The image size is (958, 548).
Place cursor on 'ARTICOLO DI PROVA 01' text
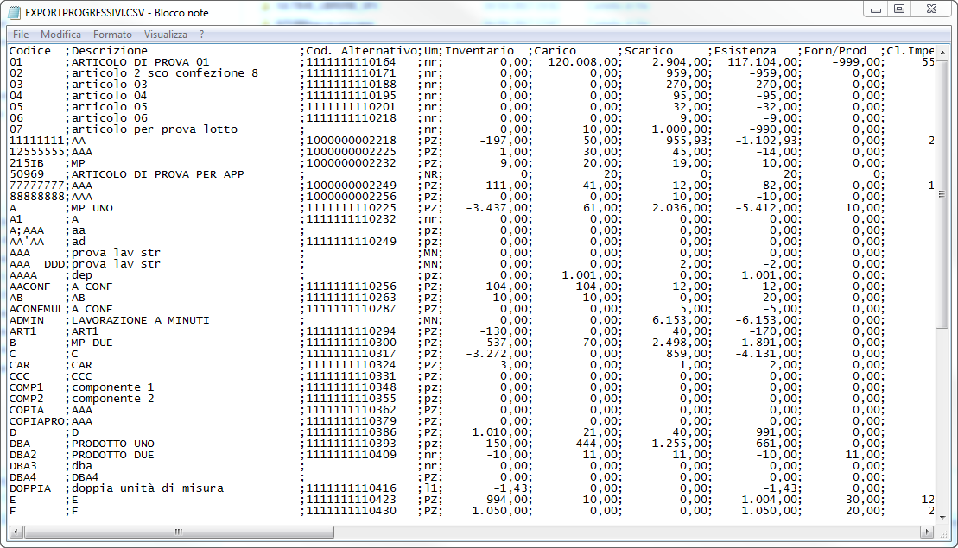click(x=140, y=62)
